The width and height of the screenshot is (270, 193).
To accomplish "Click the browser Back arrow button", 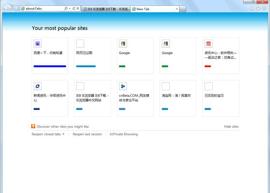I will pyautogui.click(x=7, y=9).
